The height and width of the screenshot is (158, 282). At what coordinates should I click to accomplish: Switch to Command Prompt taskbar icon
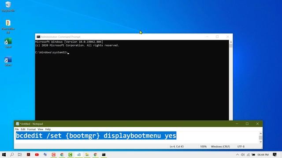pos(104,154)
